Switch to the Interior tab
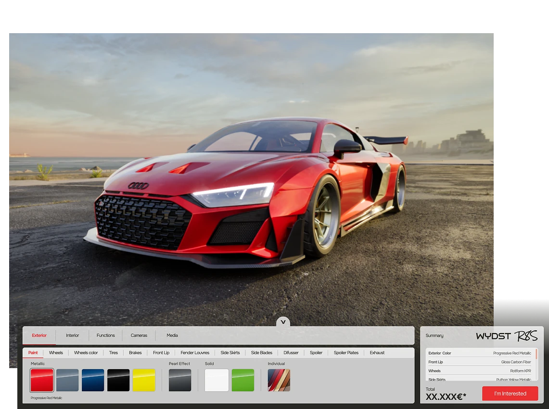Viewport: 549px width, 409px height. pyautogui.click(x=73, y=335)
